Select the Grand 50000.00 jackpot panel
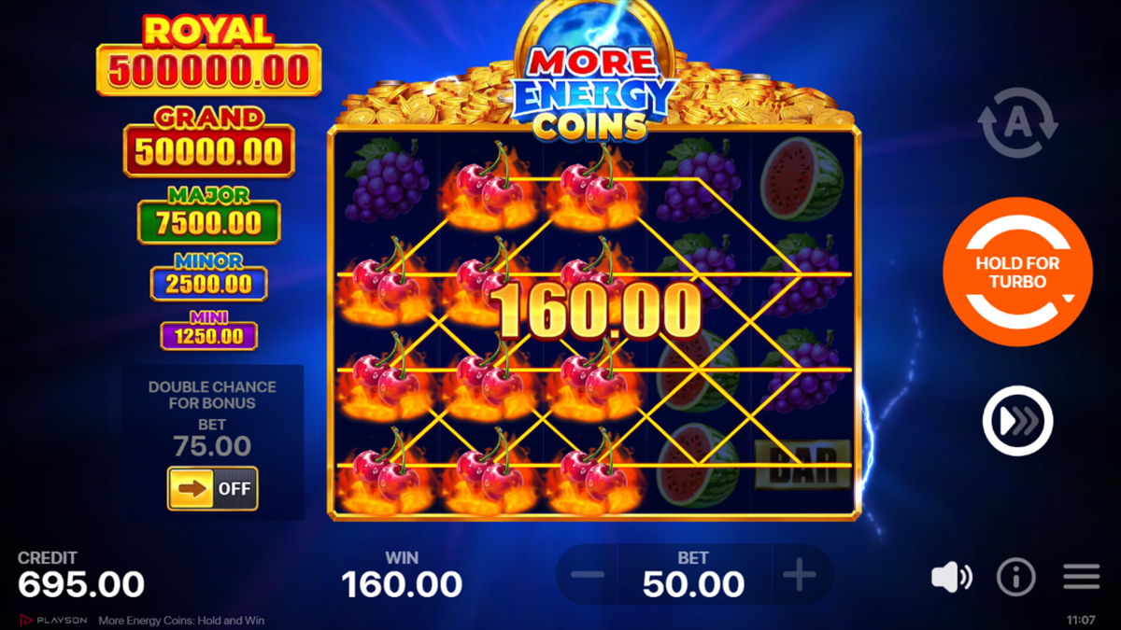The height and width of the screenshot is (630, 1121). pos(208,142)
